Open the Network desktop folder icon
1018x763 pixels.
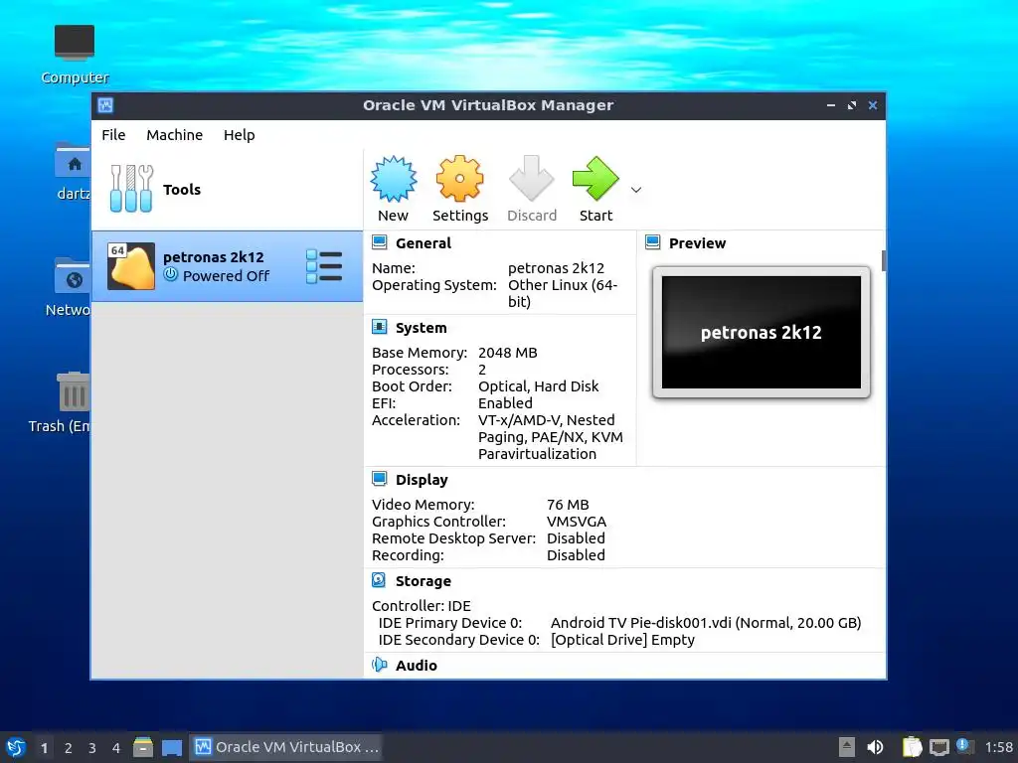coord(71,287)
